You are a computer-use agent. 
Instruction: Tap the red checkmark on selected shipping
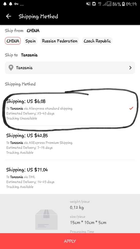(131, 108)
